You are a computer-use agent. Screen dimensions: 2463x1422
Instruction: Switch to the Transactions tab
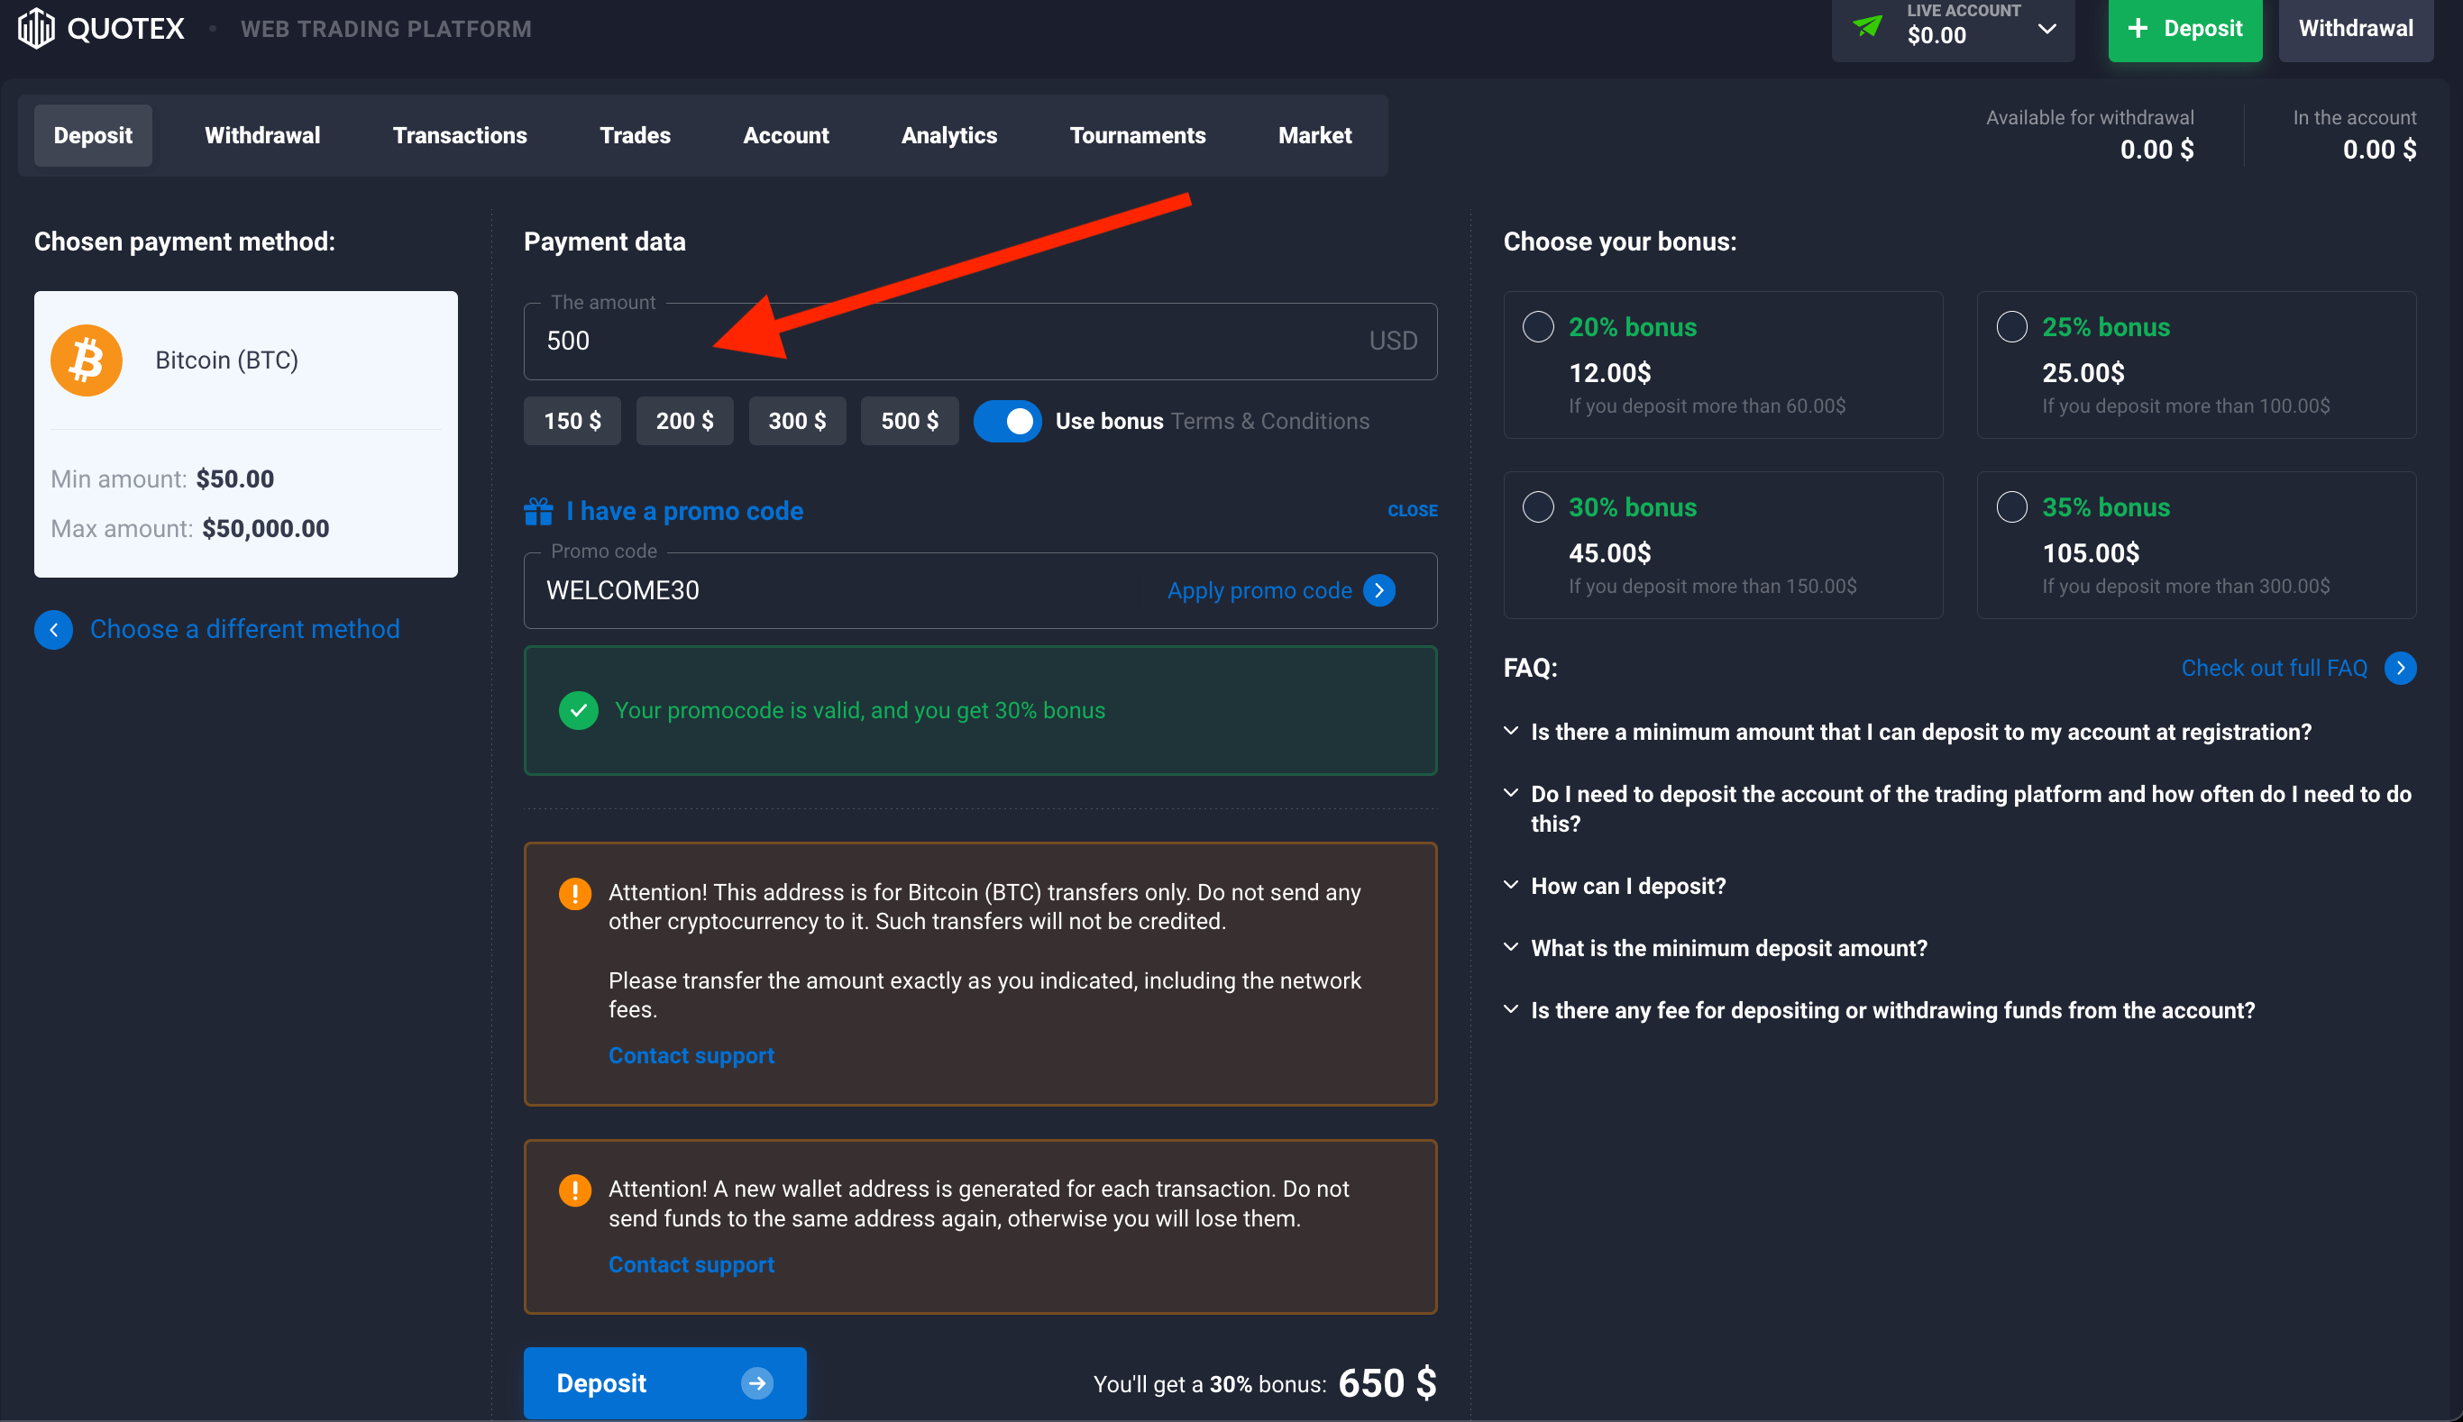pyautogui.click(x=459, y=135)
